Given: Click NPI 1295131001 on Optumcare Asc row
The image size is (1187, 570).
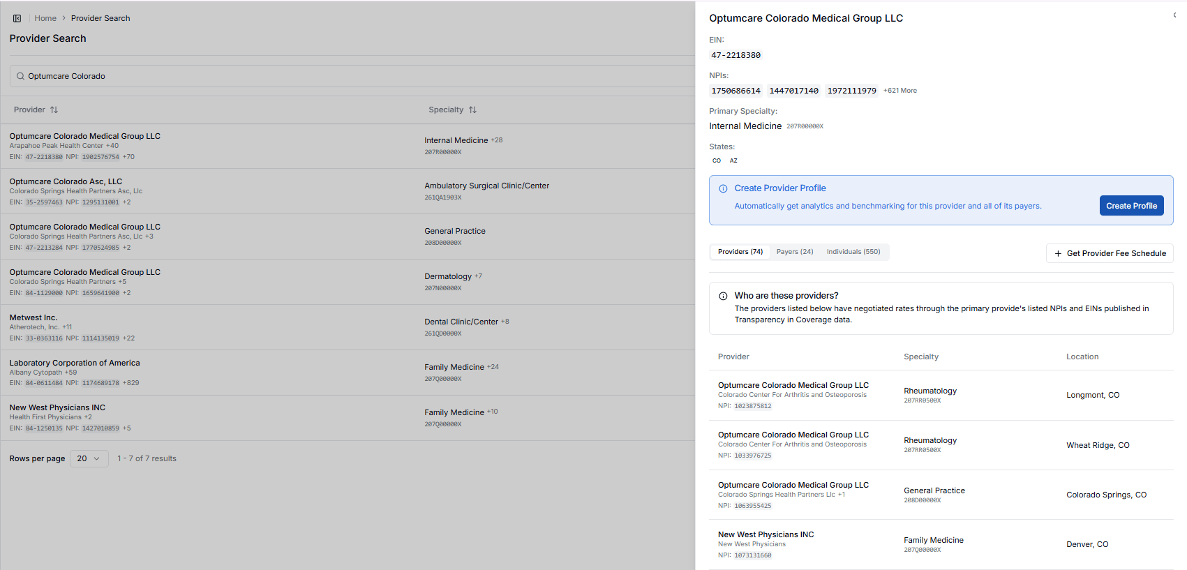Looking at the screenshot, I should 100,202.
